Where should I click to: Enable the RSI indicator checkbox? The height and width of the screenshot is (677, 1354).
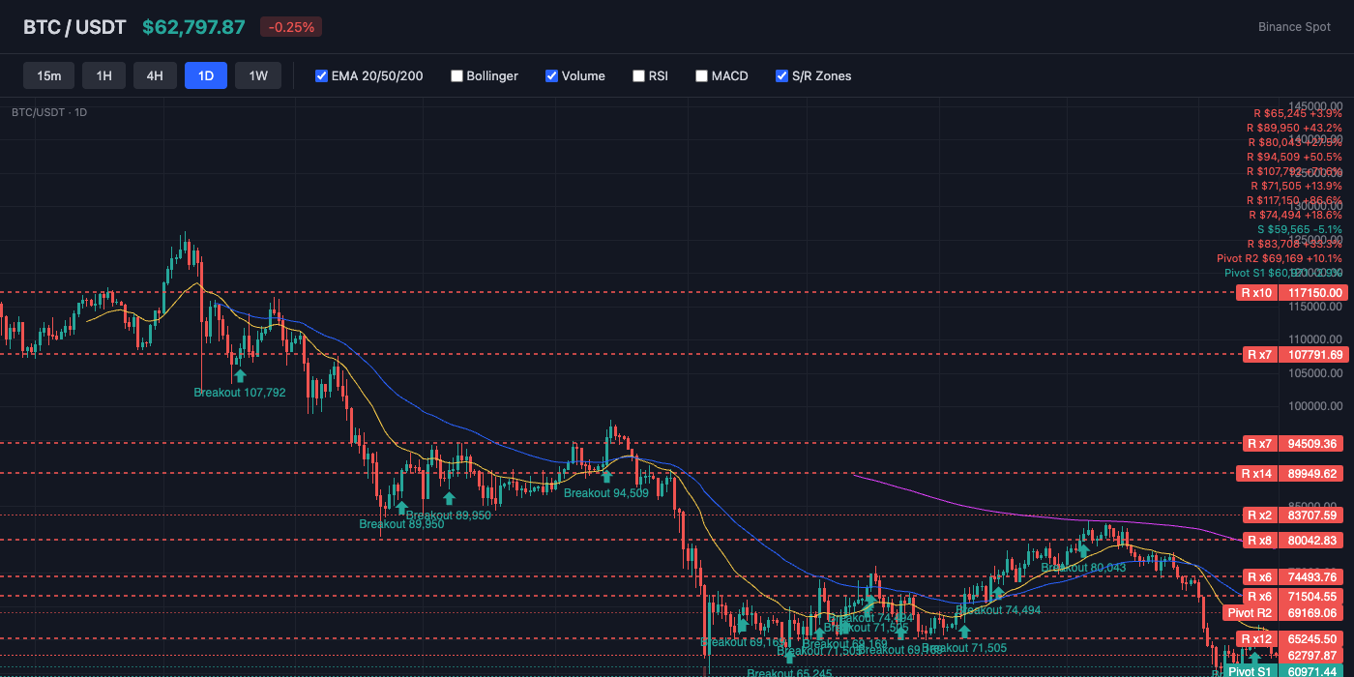638,75
